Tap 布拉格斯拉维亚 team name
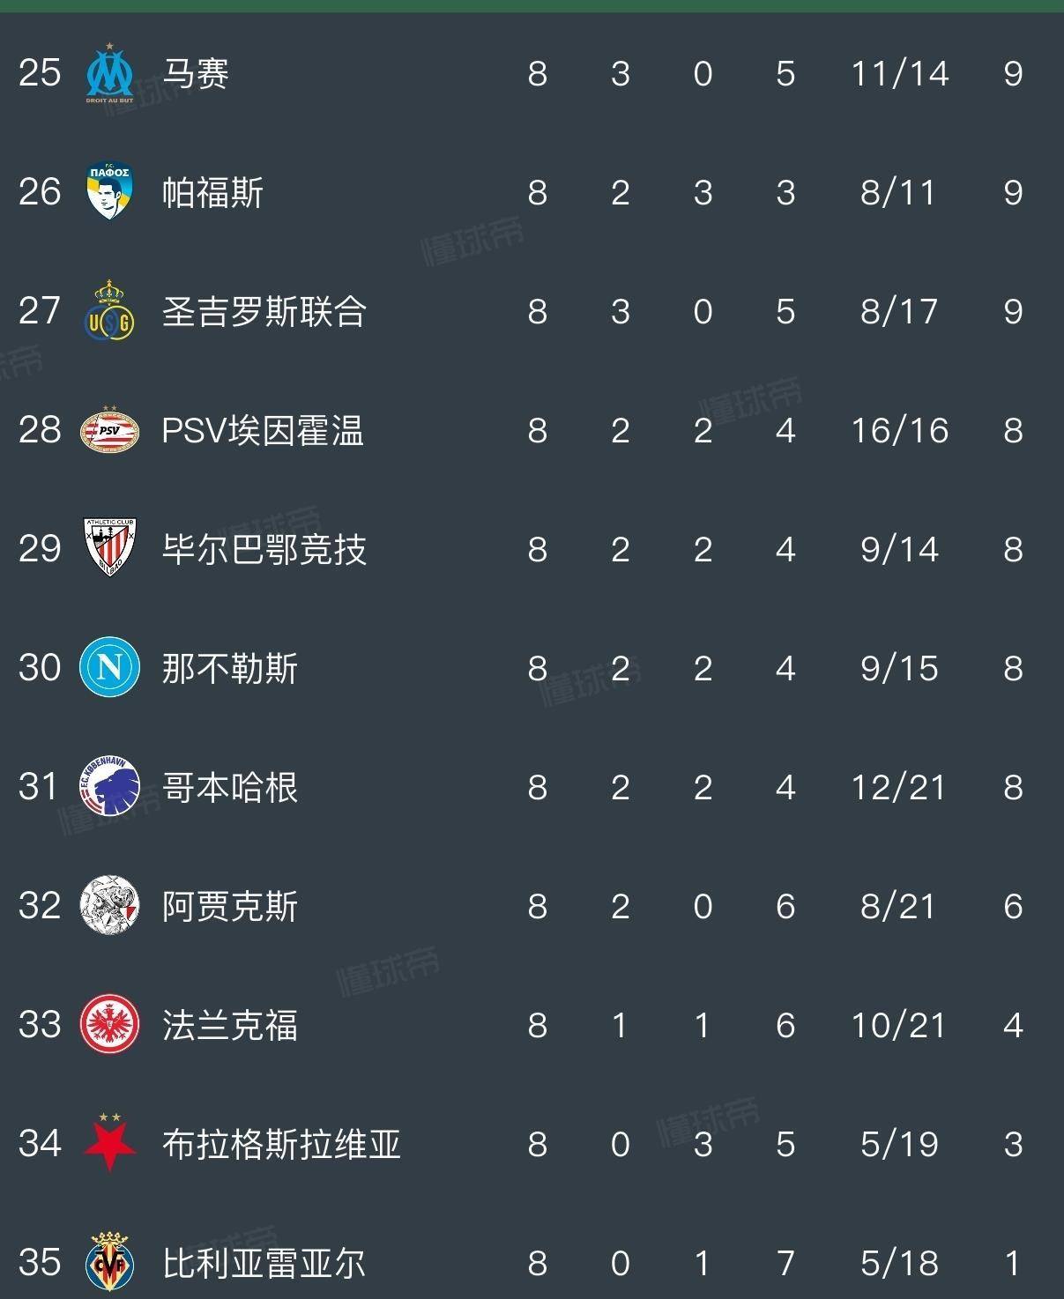The width and height of the screenshot is (1064, 1299). coord(281,1144)
